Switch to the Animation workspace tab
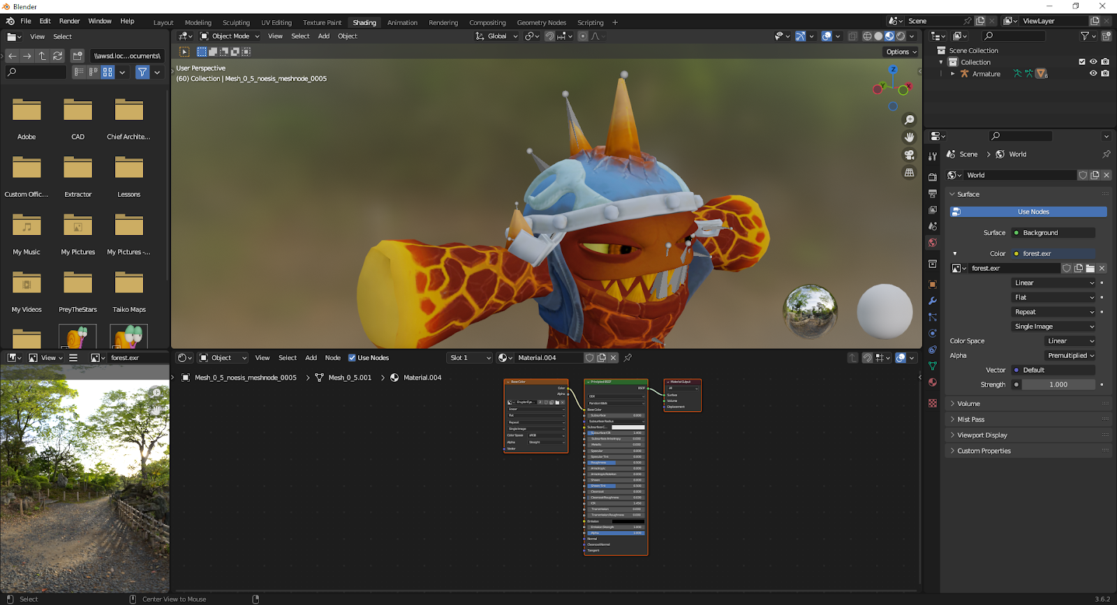1117x605 pixels. coord(402,22)
